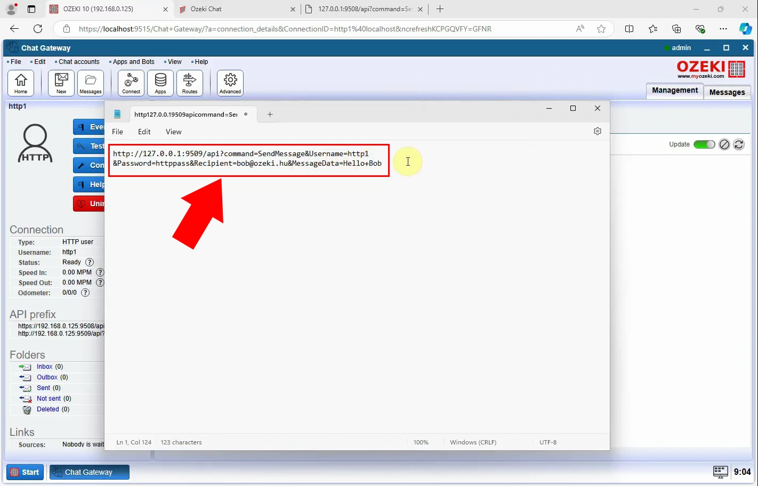758x486 pixels.
Task: Click the OZEKI logo
Action: point(711,69)
